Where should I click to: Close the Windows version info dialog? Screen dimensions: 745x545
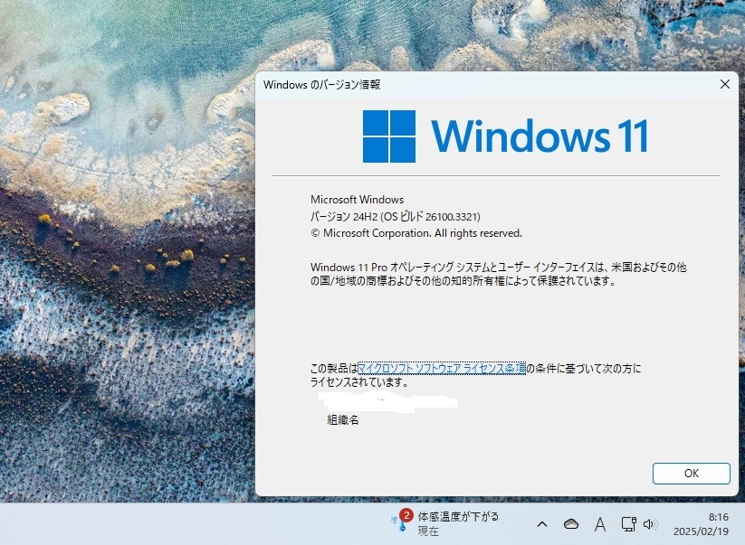pyautogui.click(x=724, y=84)
